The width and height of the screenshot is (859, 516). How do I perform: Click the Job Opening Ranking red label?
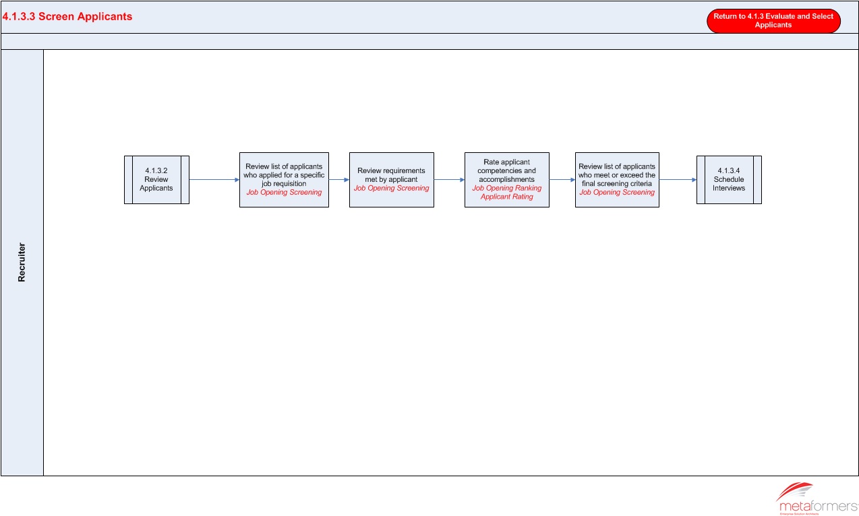pos(507,188)
